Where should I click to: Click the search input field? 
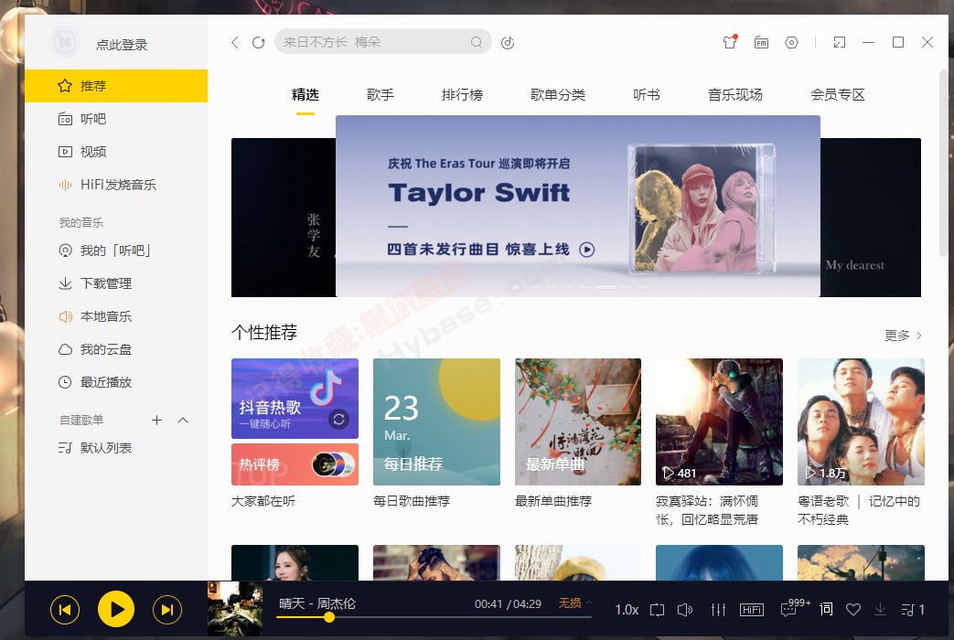click(382, 42)
